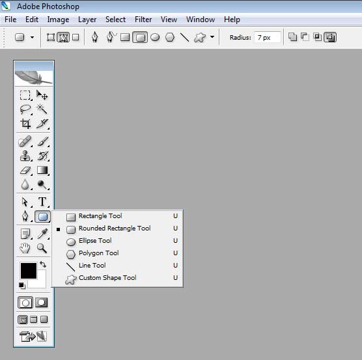The width and height of the screenshot is (362, 360).
Task: Select the Zoom tool
Action: click(x=42, y=248)
